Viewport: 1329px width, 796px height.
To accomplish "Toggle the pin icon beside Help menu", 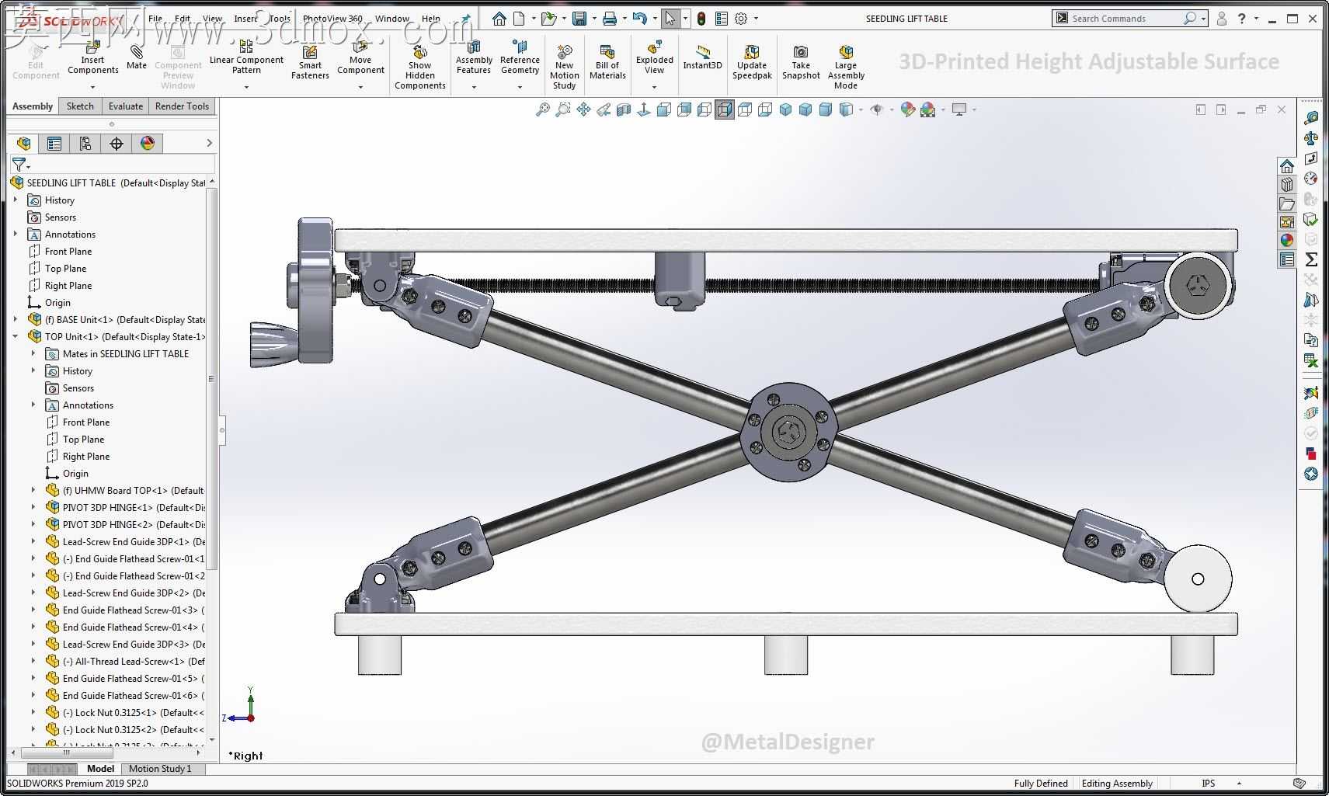I will point(465,19).
